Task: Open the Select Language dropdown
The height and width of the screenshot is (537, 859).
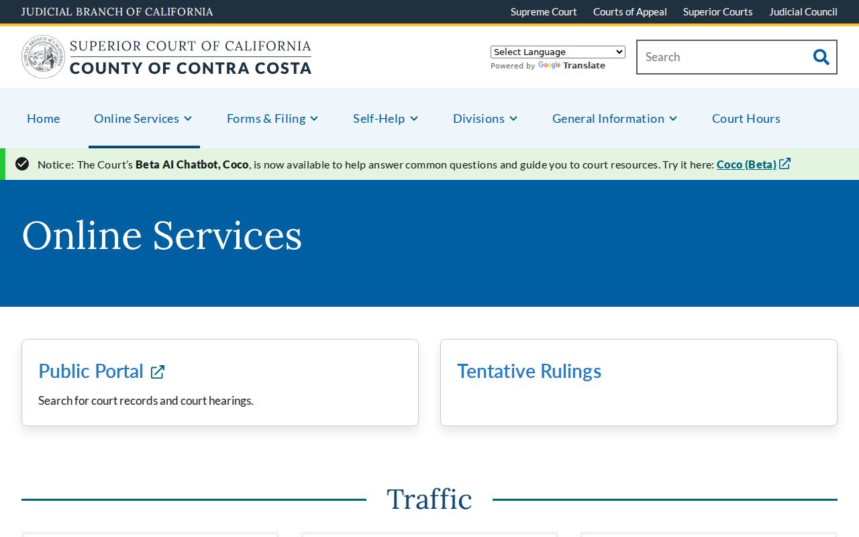Action: [558, 52]
